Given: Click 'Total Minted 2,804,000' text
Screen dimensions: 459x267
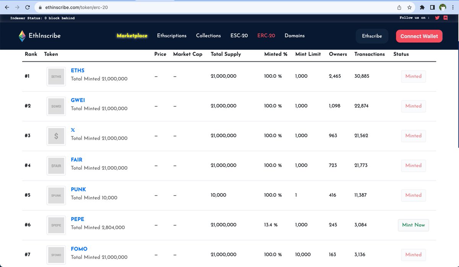Looking at the screenshot, I should pyautogui.click(x=98, y=227).
